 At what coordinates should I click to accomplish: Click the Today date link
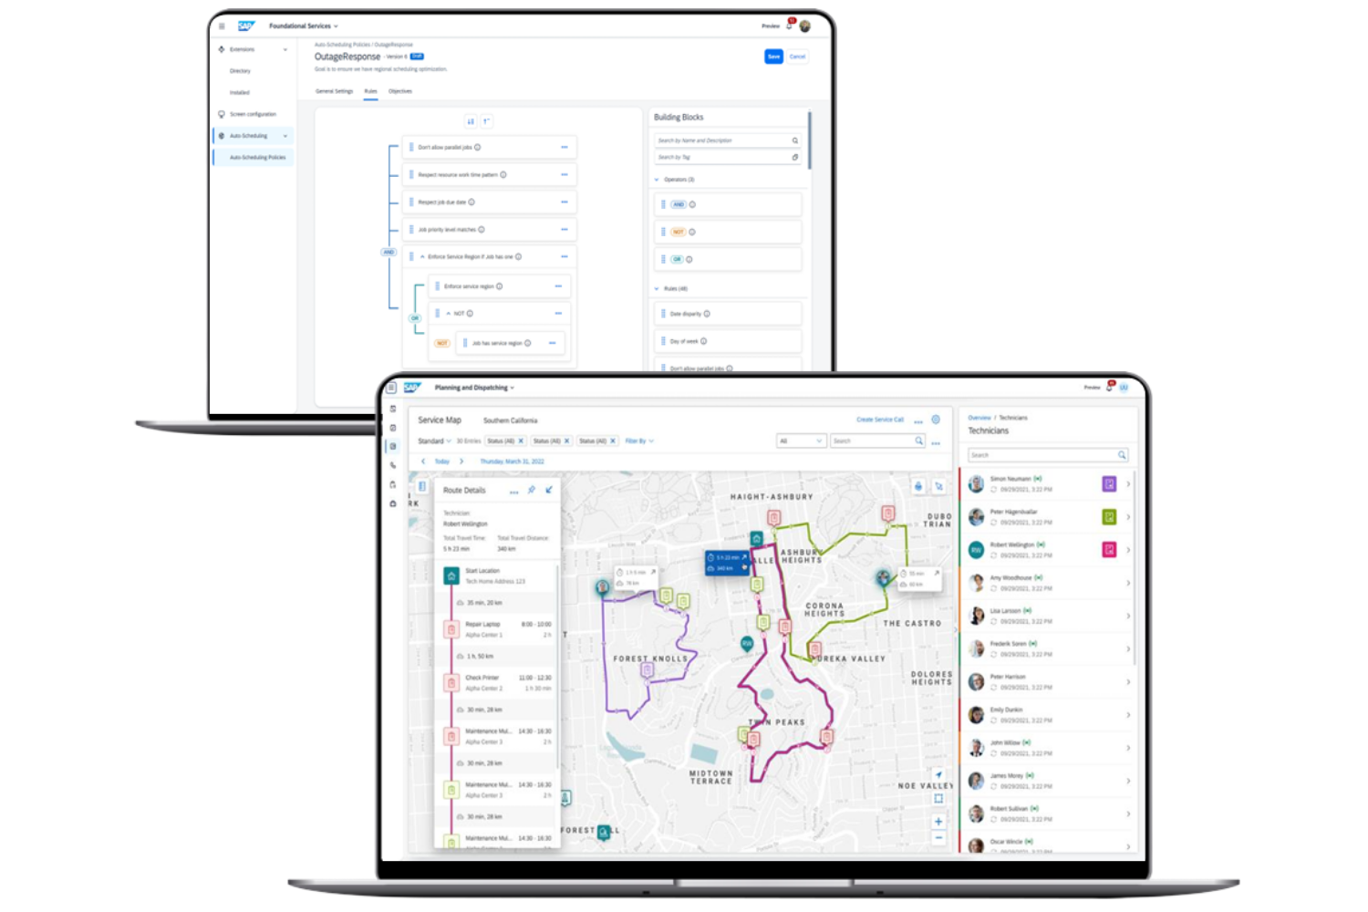442,461
